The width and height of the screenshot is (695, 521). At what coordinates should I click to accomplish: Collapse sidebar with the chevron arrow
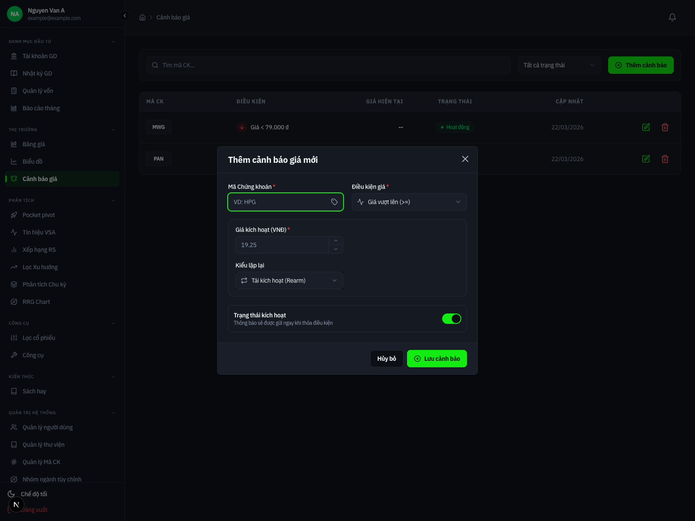click(x=125, y=16)
